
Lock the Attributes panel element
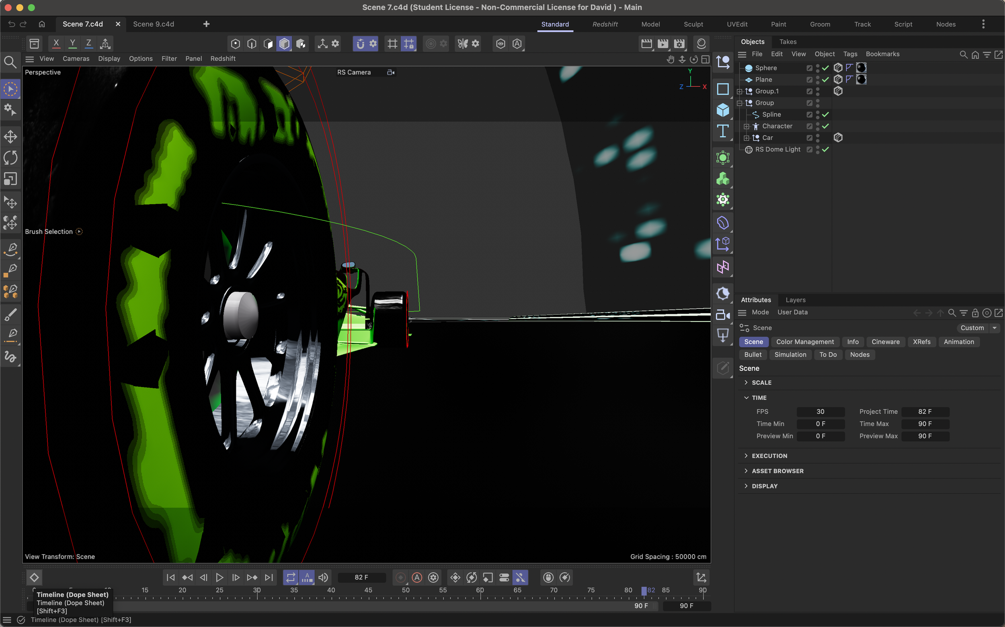click(975, 313)
